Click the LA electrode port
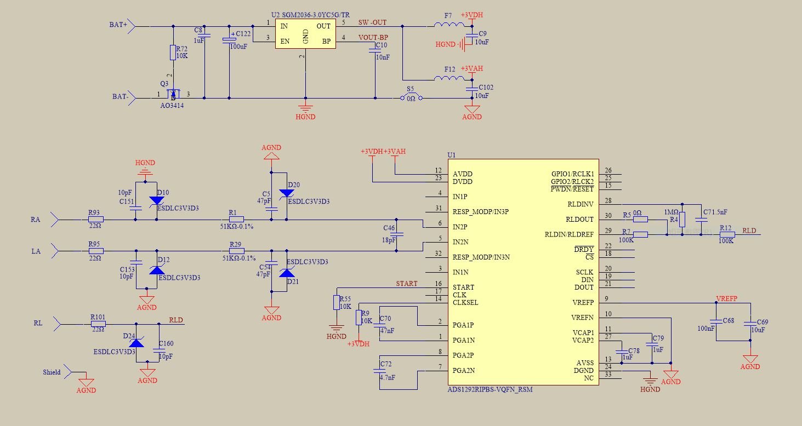 (x=55, y=251)
